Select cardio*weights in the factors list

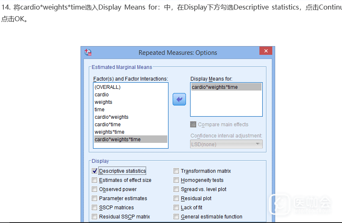[x=111, y=117]
